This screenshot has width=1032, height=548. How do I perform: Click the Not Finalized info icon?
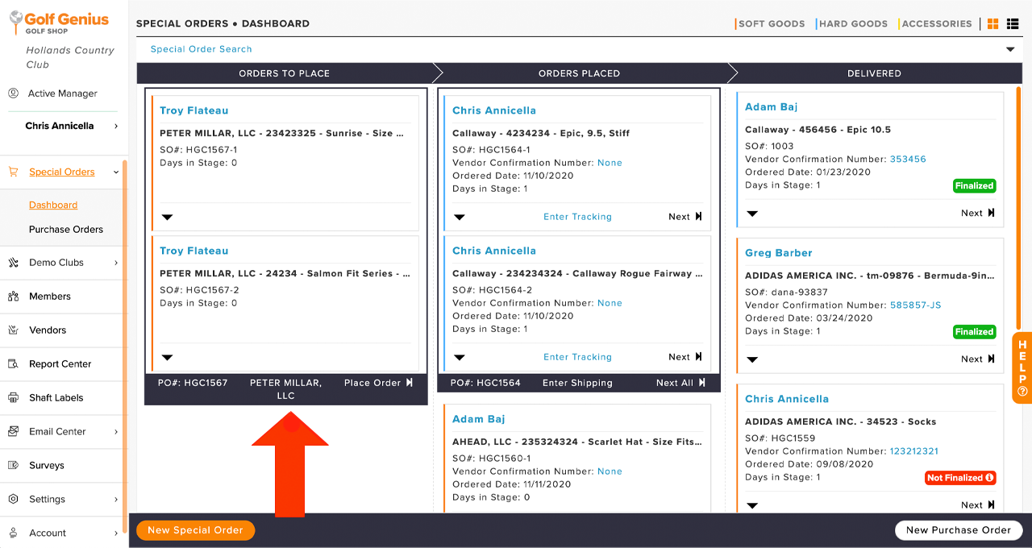[x=989, y=478]
